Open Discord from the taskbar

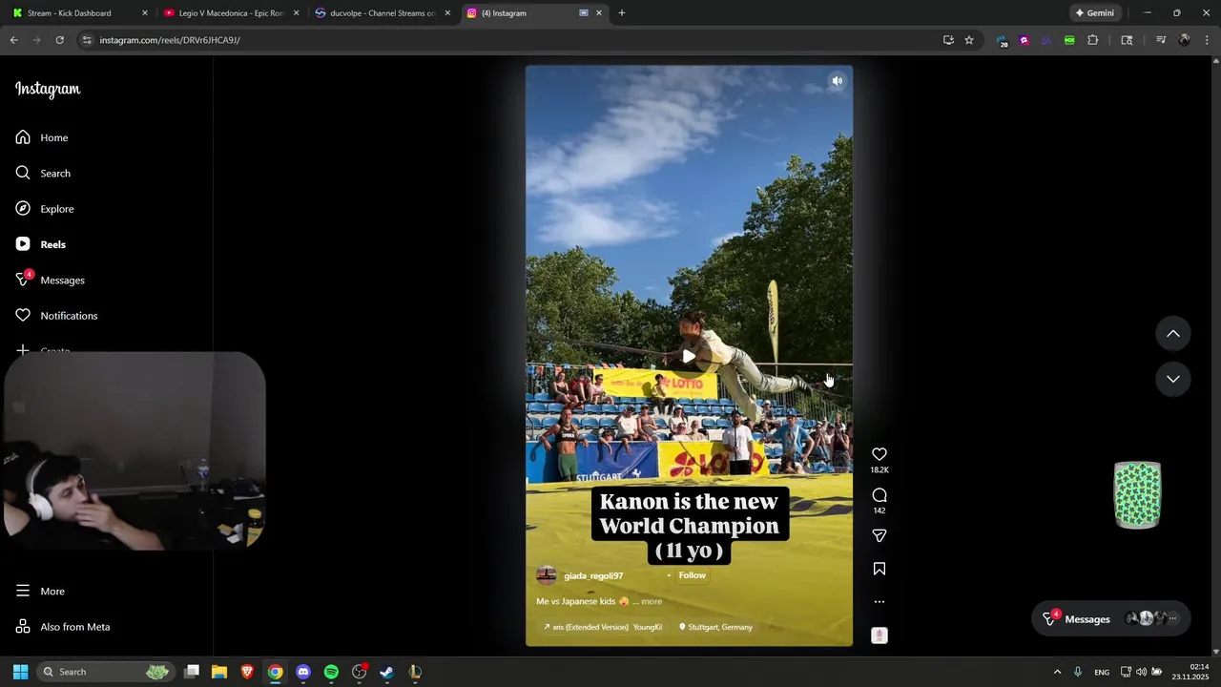point(303,672)
